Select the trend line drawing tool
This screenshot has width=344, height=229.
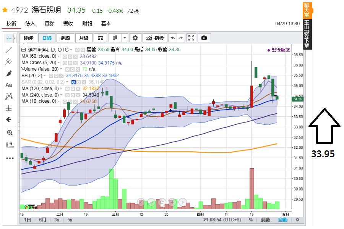pyautogui.click(x=9, y=50)
